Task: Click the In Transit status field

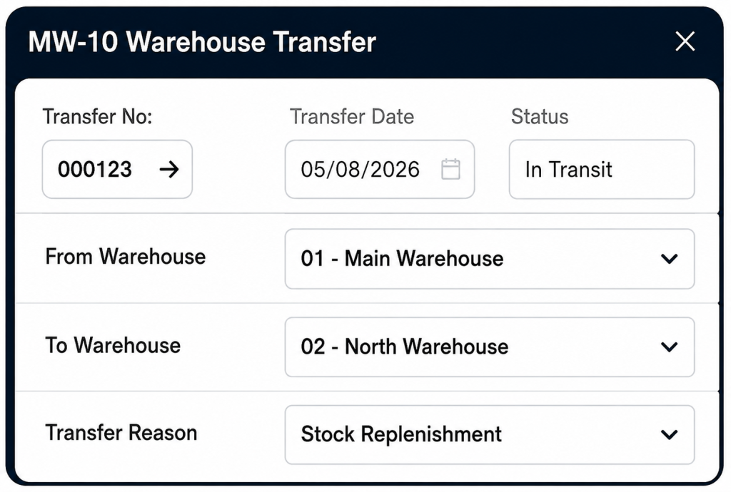Action: 601,170
